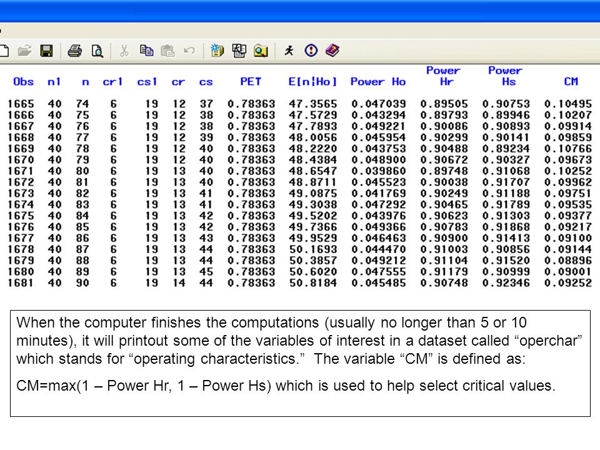Image resolution: width=600 pixels, height=450 pixels.
Task: Select the Power Ho value 0.049221
Action: pyautogui.click(x=379, y=126)
